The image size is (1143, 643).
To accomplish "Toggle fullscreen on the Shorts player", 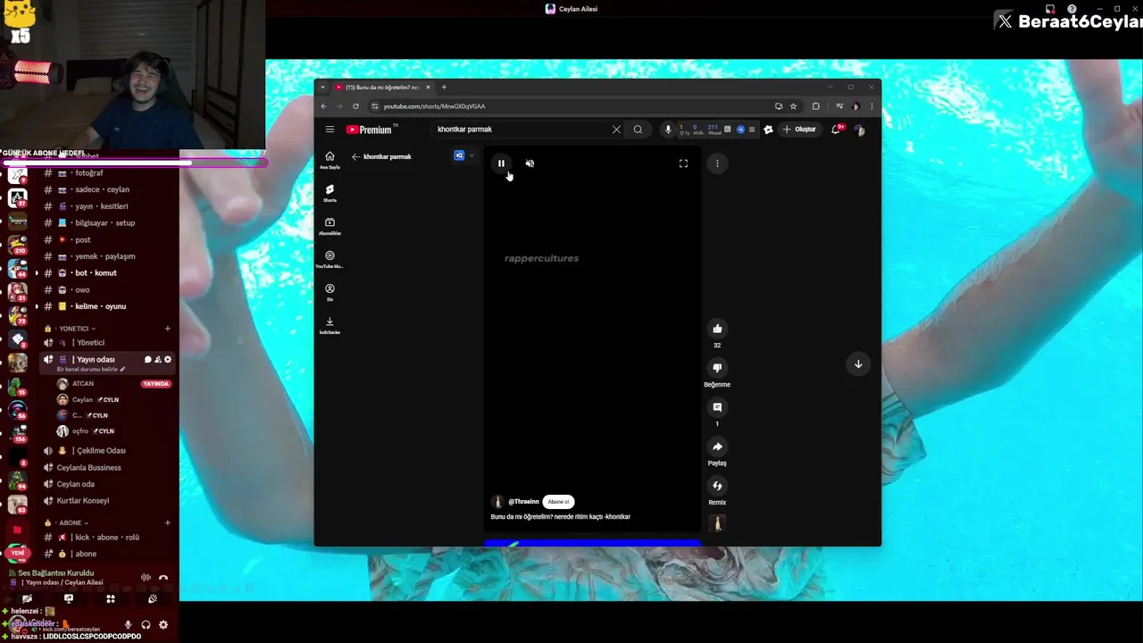I will coord(683,163).
